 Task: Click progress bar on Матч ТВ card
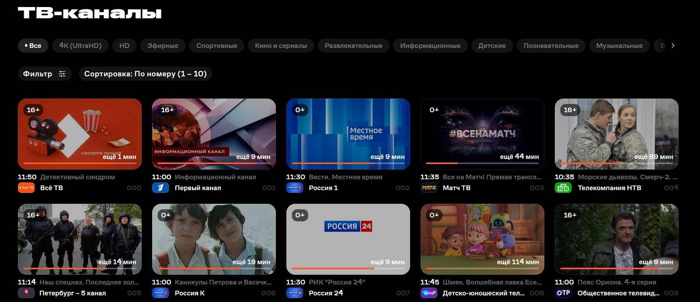[x=482, y=163]
